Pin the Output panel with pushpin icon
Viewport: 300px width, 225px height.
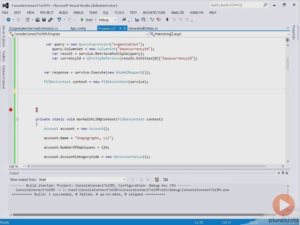[283, 173]
